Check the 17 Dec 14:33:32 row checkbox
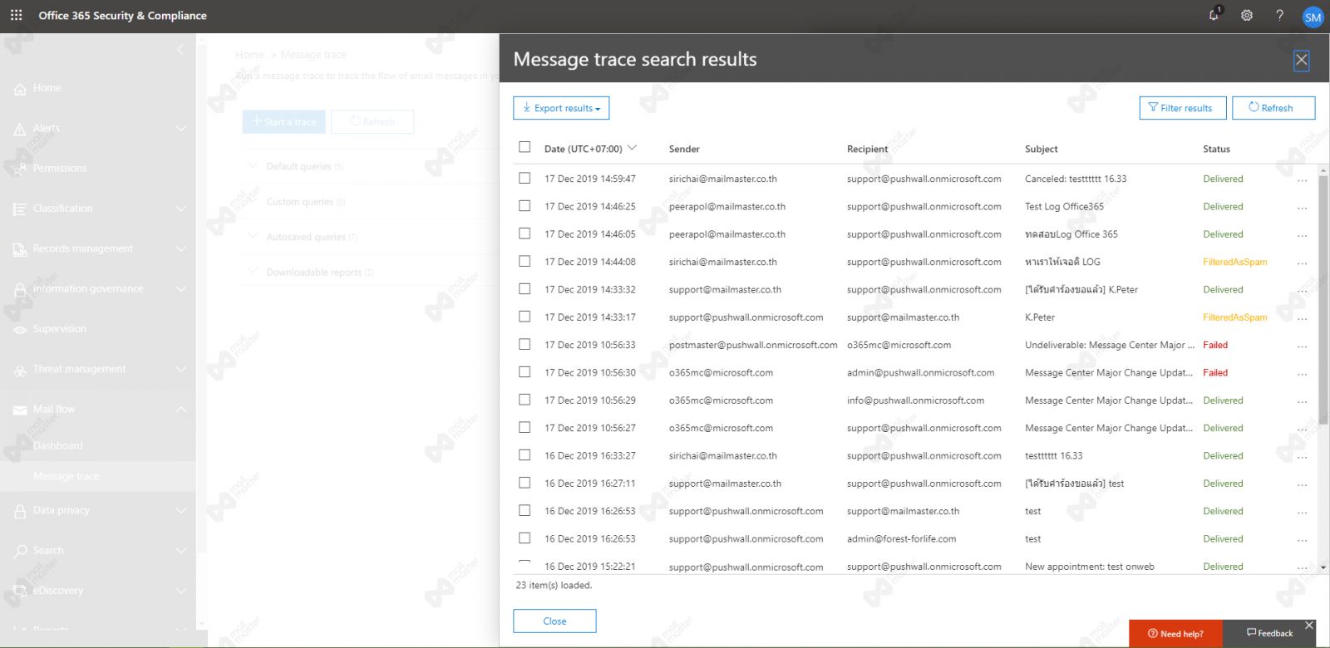 (525, 288)
